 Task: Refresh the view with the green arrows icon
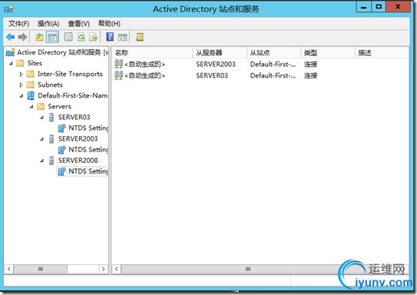(x=81, y=37)
